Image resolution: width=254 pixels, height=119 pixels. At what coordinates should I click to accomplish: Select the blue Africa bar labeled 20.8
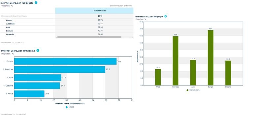29,94
